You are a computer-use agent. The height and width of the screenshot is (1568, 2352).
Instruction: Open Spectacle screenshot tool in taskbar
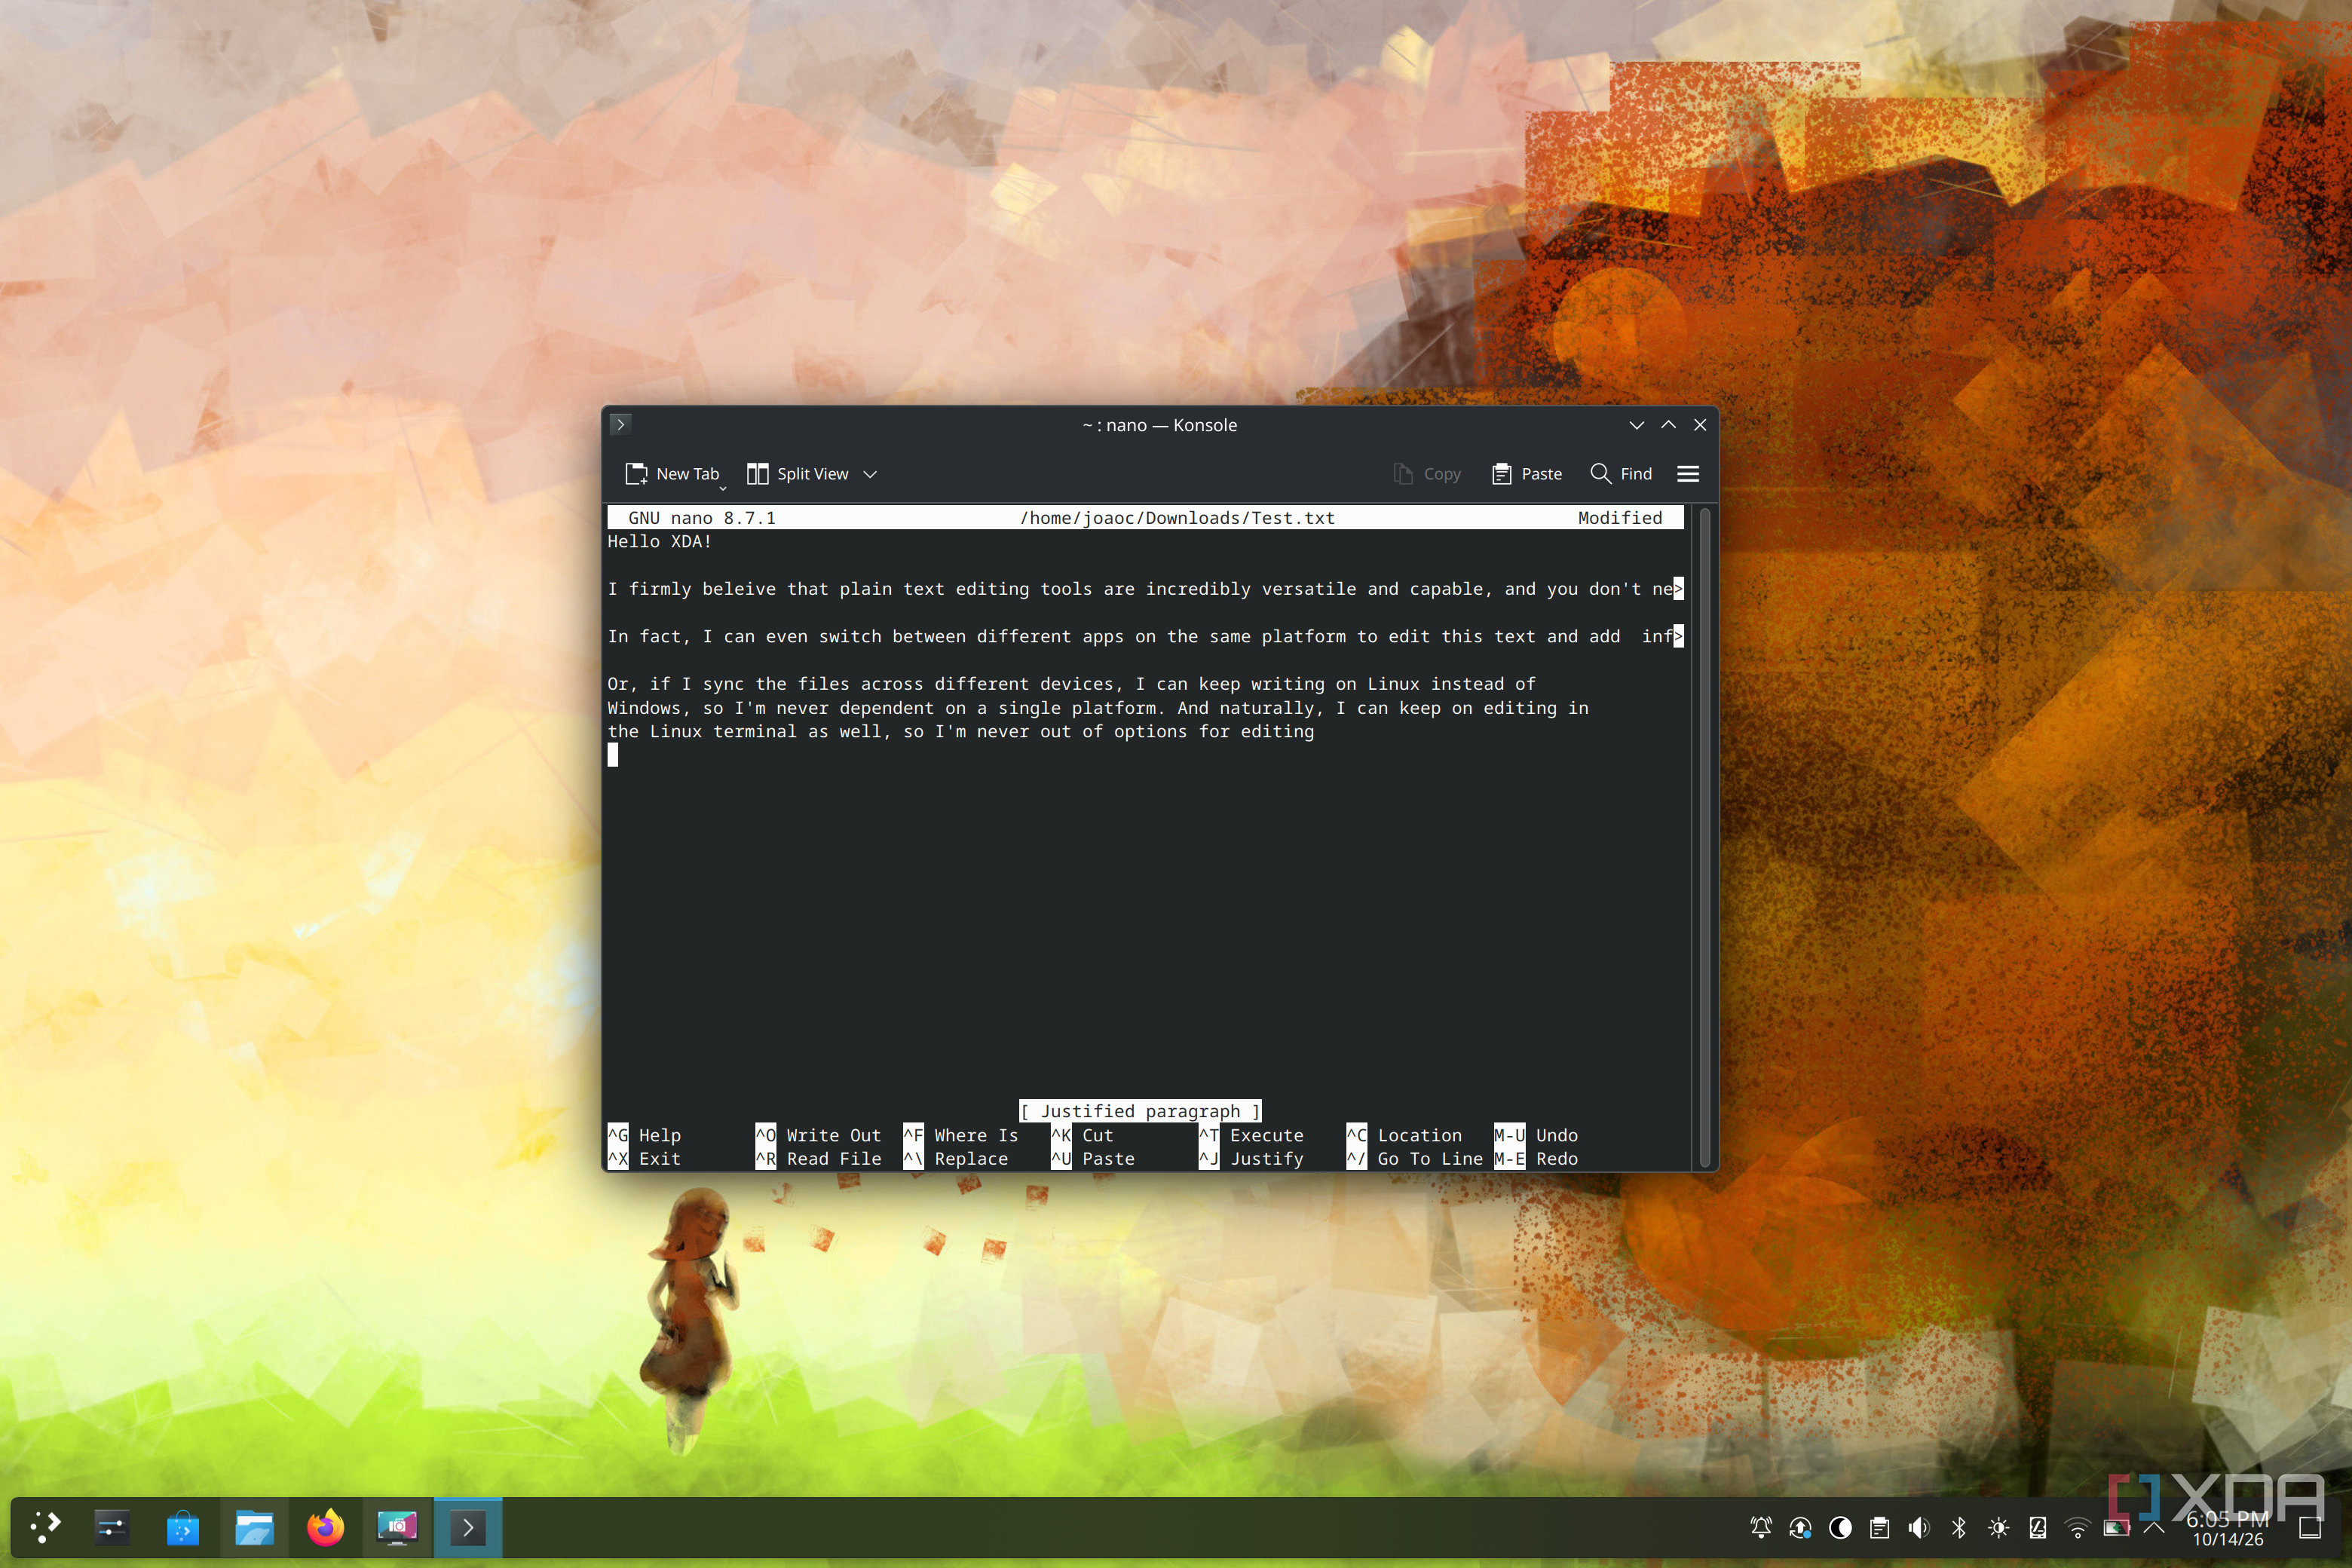click(397, 1527)
